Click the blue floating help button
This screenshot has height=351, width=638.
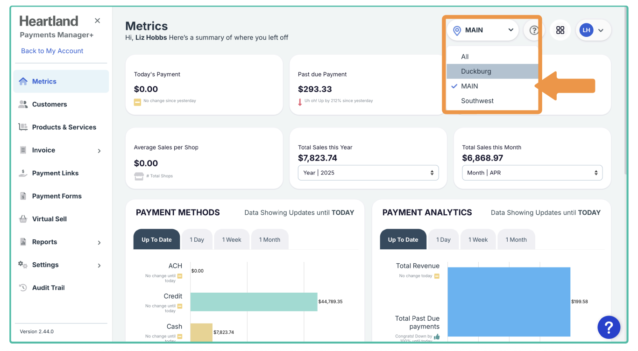(609, 327)
